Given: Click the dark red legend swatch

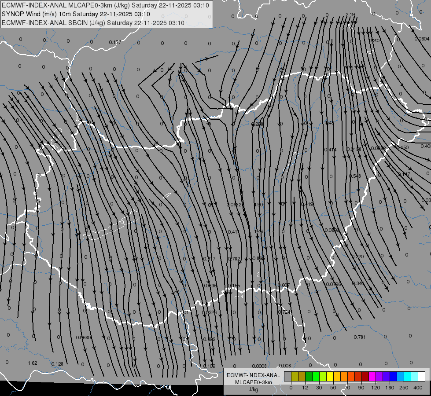Looking at the screenshot, I should pyautogui.click(x=365, y=377).
